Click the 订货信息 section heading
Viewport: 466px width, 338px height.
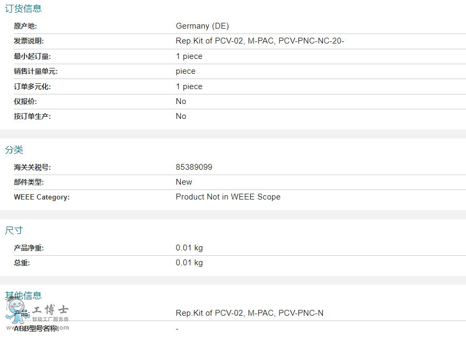(23, 8)
